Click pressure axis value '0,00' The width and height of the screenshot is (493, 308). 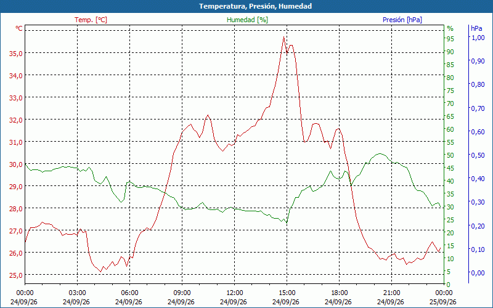pyautogui.click(x=478, y=273)
